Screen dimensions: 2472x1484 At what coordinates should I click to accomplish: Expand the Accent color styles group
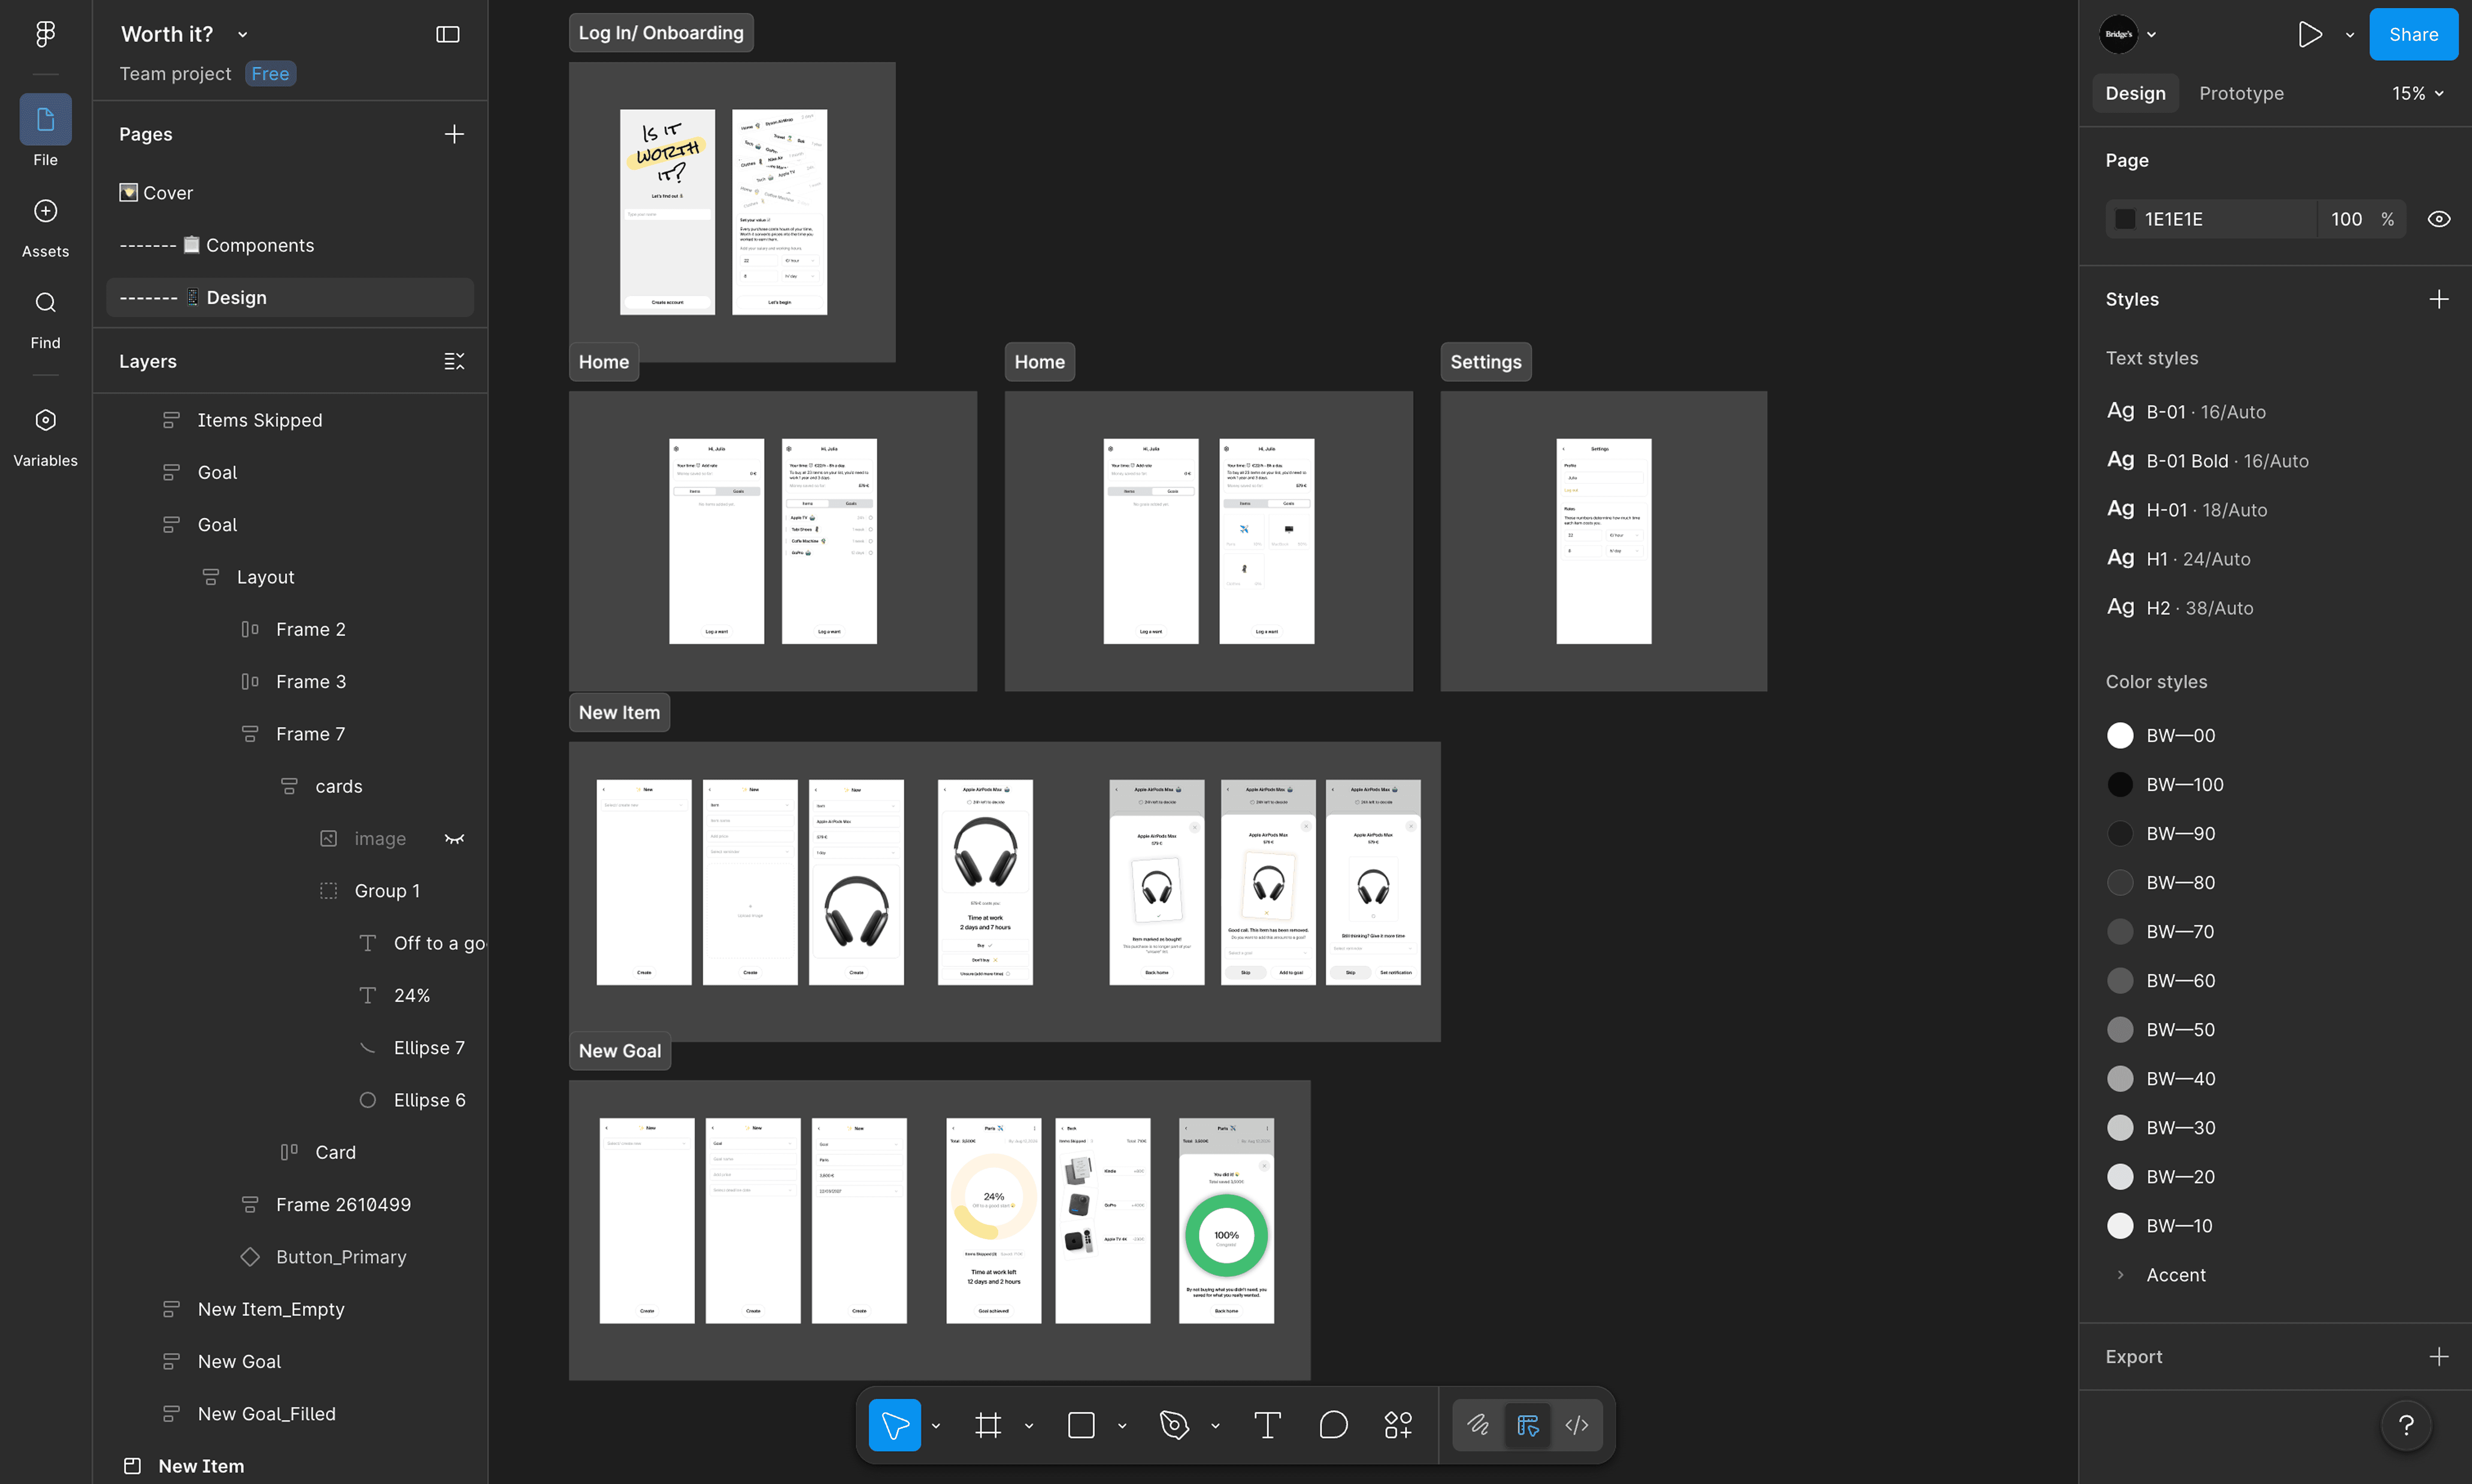[x=2120, y=1275]
